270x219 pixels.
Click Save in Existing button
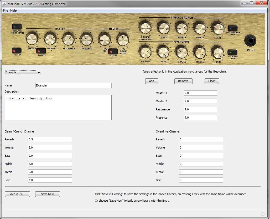pyautogui.click(x=17, y=194)
